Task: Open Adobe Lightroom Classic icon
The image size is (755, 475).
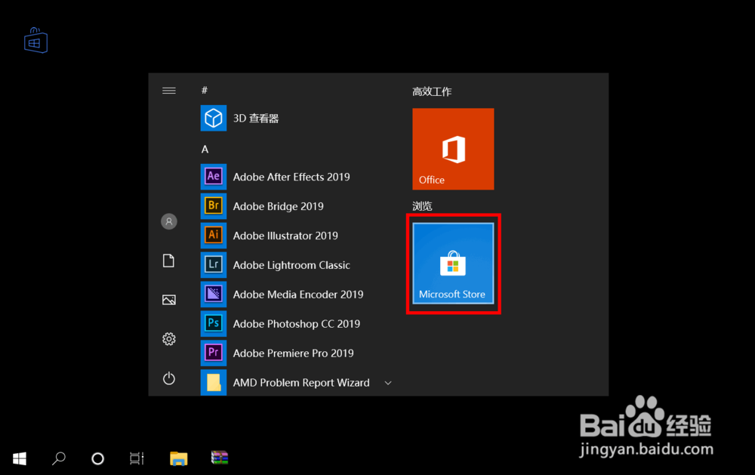Action: (214, 265)
